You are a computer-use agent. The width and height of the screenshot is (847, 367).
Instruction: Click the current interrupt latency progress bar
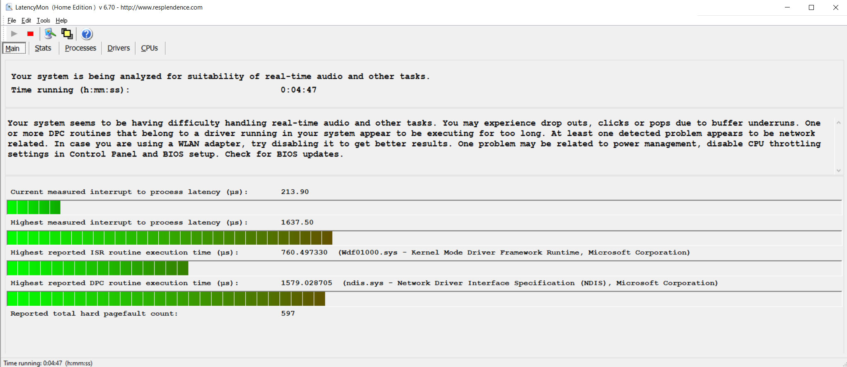[x=424, y=207]
